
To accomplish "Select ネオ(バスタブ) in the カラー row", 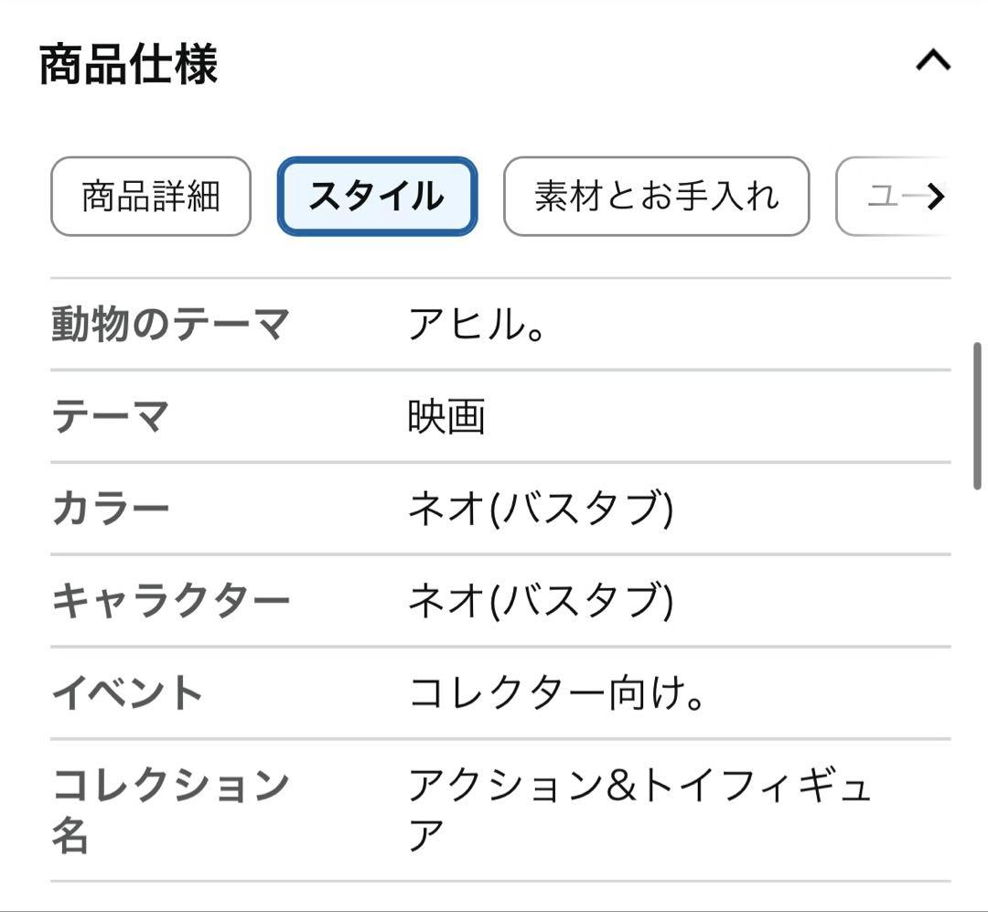I will (x=541, y=509).
